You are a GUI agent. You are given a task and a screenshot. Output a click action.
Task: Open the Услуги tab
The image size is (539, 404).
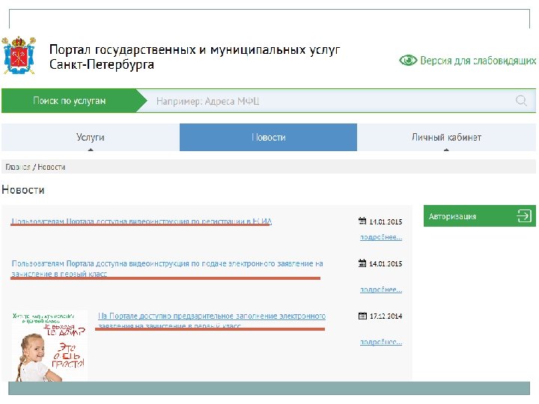(90, 137)
